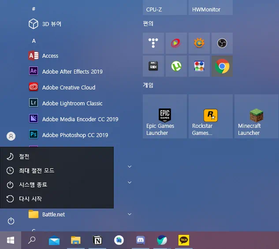Open the user account icon
The width and height of the screenshot is (279, 249).
11,136
